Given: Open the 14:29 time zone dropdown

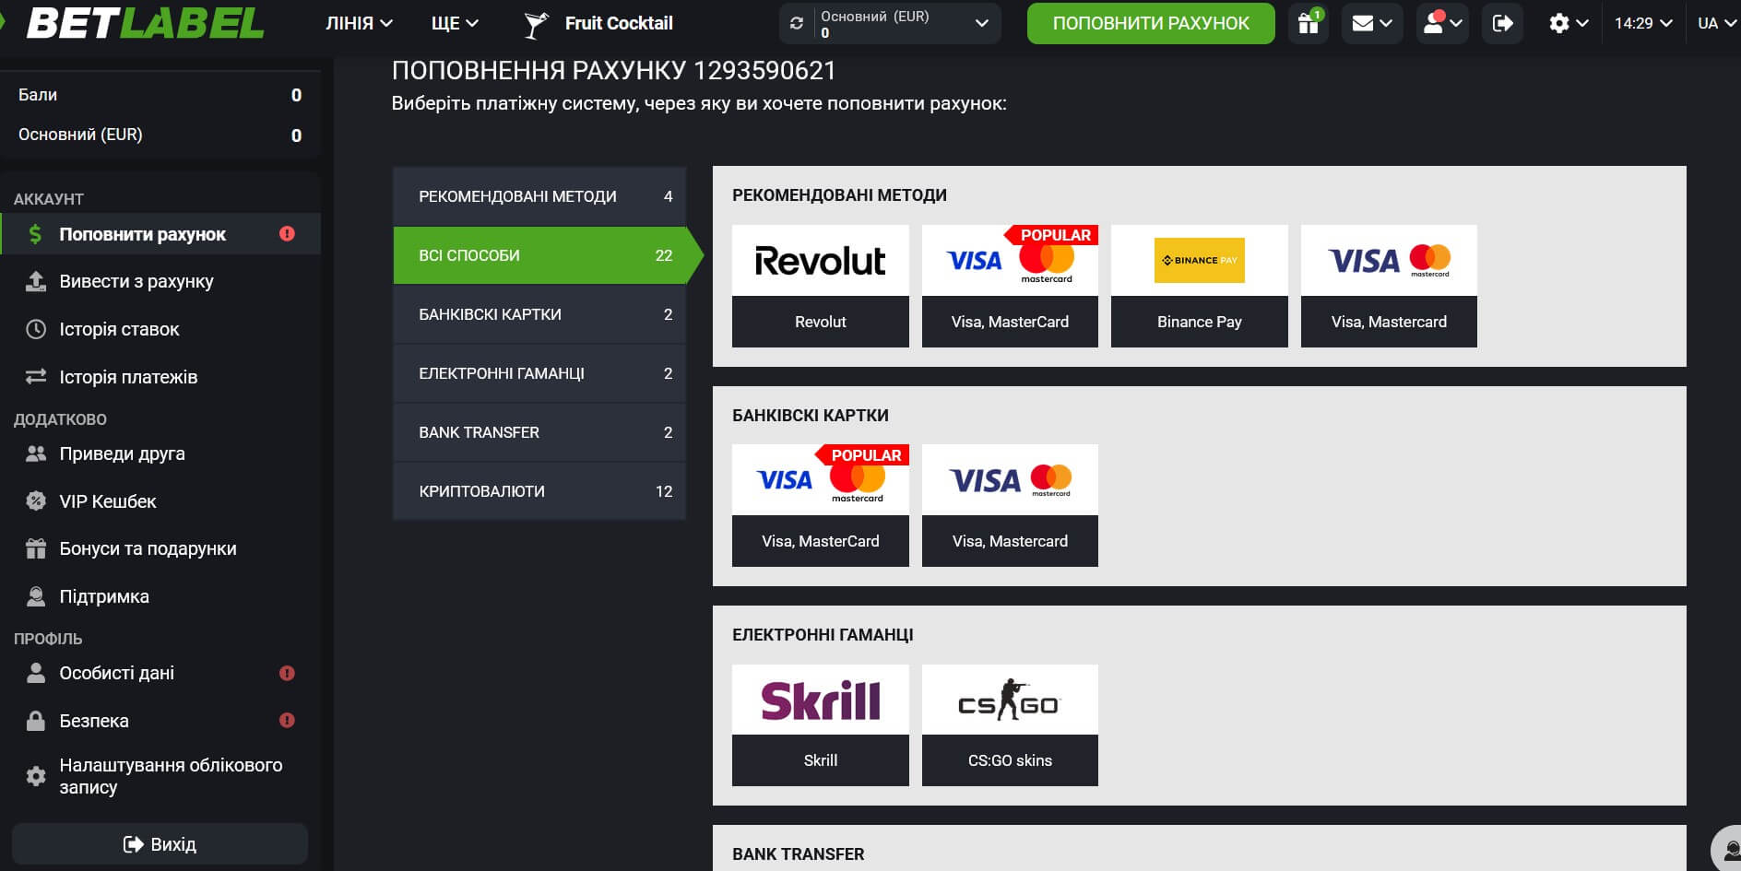Looking at the screenshot, I should point(1643,23).
